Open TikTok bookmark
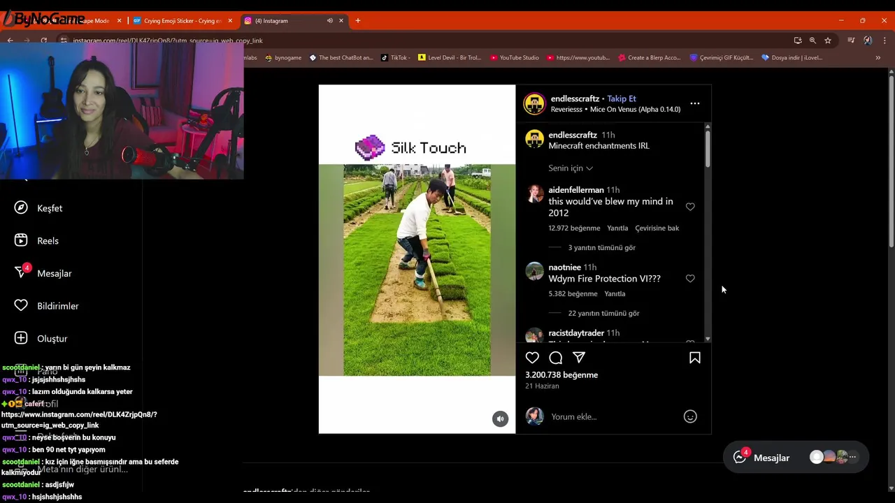The image size is (895, 503). [x=396, y=57]
